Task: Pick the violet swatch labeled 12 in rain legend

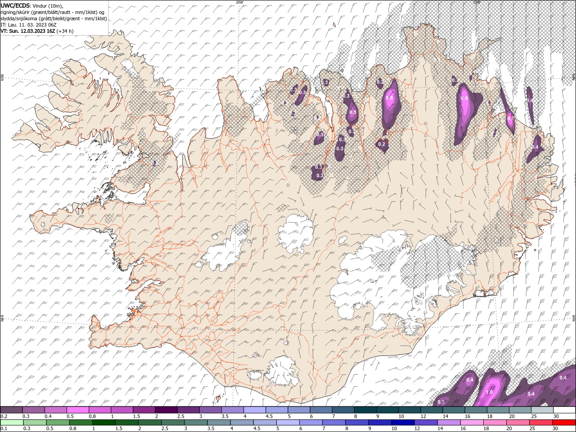Action: 426,422
